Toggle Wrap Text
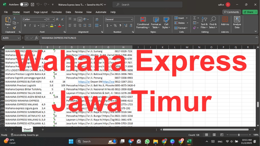This screenshot has width=260, height=146. (x=97, y=19)
